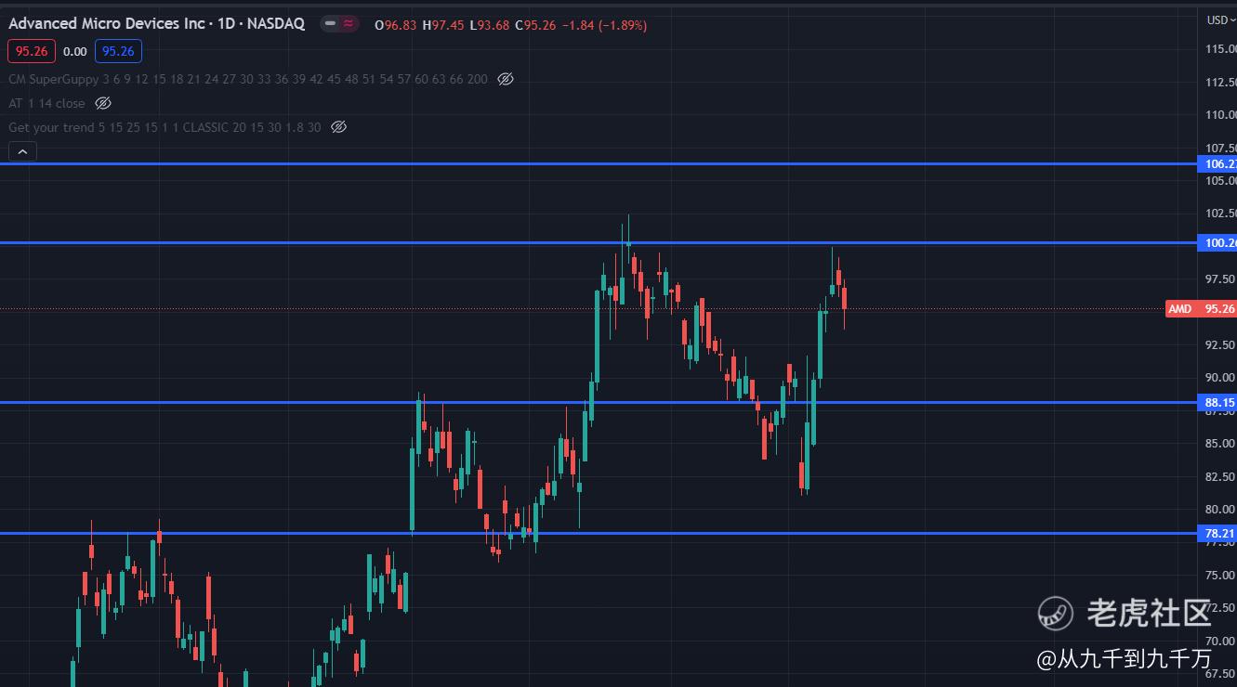
Task: Select the AT 1 14 close legend text
Action: pyautogui.click(x=46, y=103)
